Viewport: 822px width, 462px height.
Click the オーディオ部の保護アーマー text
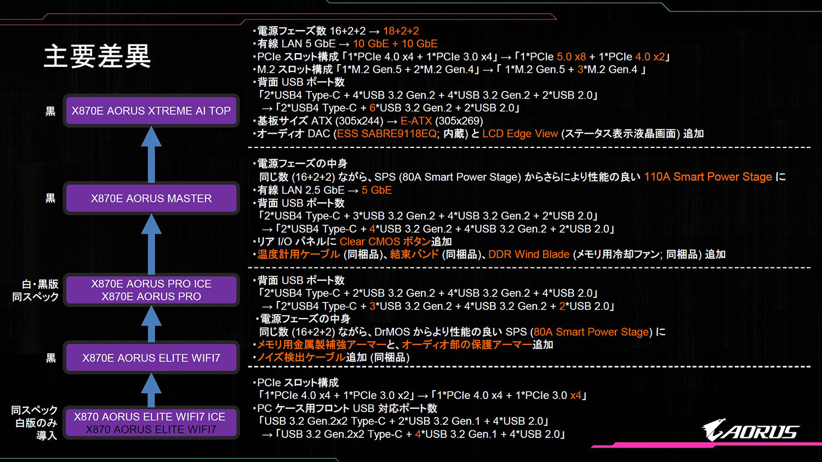click(467, 345)
